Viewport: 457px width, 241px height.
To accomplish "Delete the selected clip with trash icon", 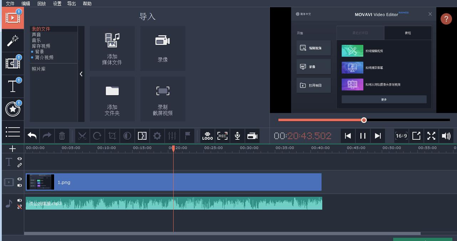I will (62, 136).
